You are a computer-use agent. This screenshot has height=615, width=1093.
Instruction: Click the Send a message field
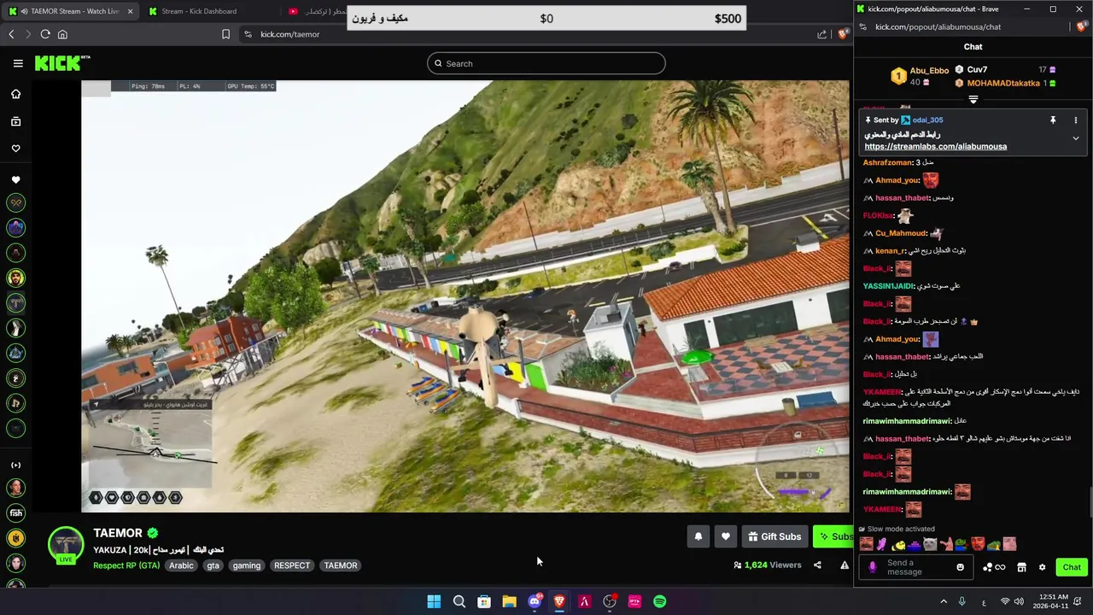coord(917,567)
